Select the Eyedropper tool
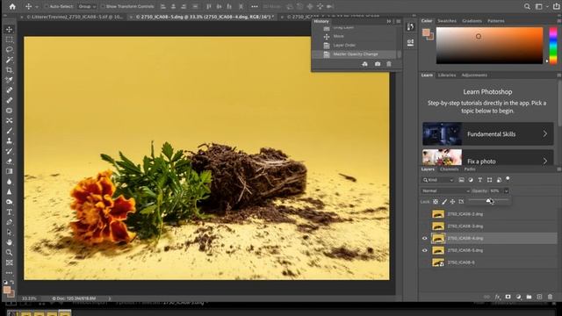562x316 pixels. click(x=10, y=80)
